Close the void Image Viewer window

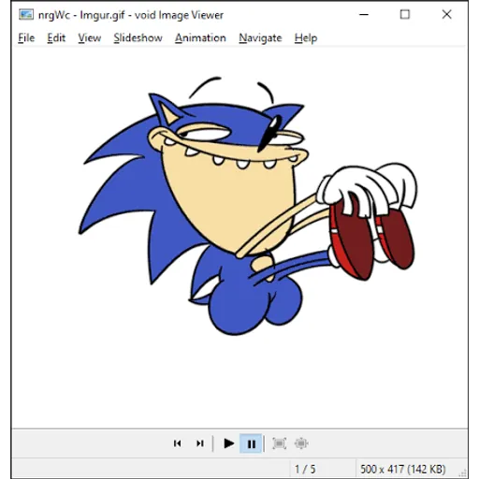(447, 14)
